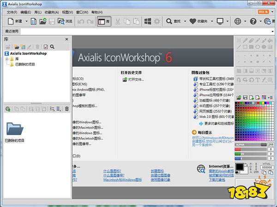This screenshot has height=207, width=277.
Task: Expand the 库 tree node
Action: pos(6,59)
